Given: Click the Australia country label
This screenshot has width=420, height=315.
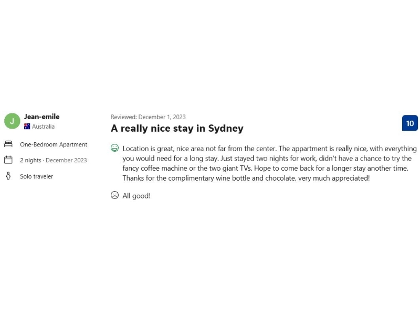Looking at the screenshot, I should coord(43,127).
